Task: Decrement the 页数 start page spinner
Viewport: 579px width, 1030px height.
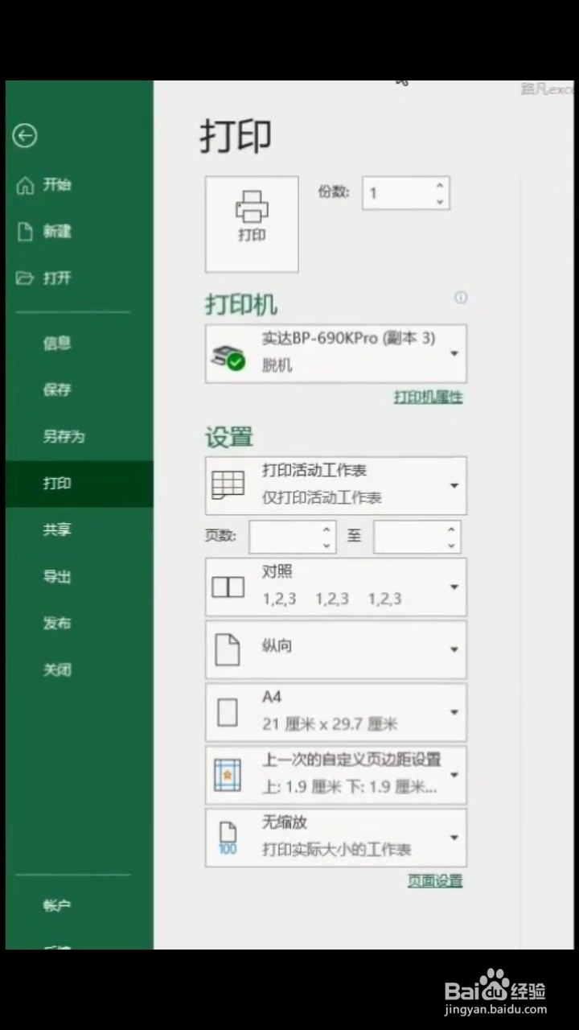Action: tap(326, 546)
